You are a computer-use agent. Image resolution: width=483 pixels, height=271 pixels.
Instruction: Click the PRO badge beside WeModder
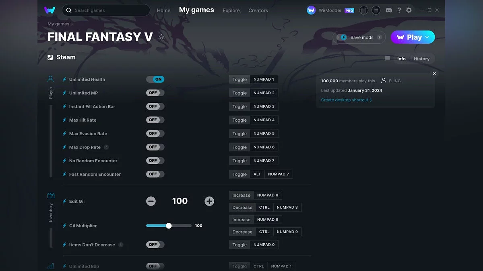click(x=349, y=10)
